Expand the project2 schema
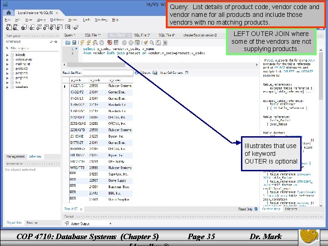The image size is (328, 246). pyautogui.click(x=7, y=69)
